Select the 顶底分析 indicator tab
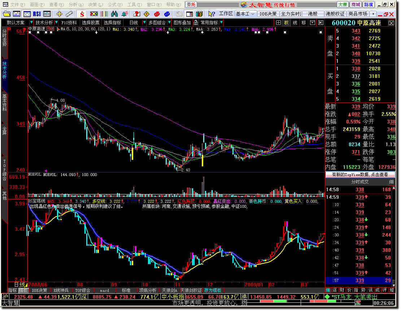The width and height of the screenshot is (401, 311). [148, 290]
